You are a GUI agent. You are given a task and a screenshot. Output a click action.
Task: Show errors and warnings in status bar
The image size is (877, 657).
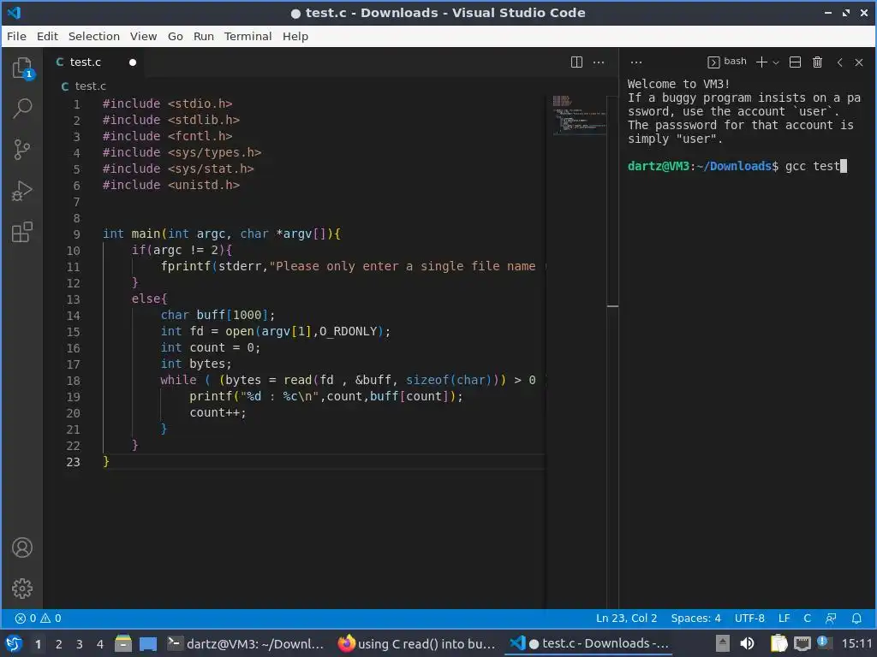[x=38, y=619]
